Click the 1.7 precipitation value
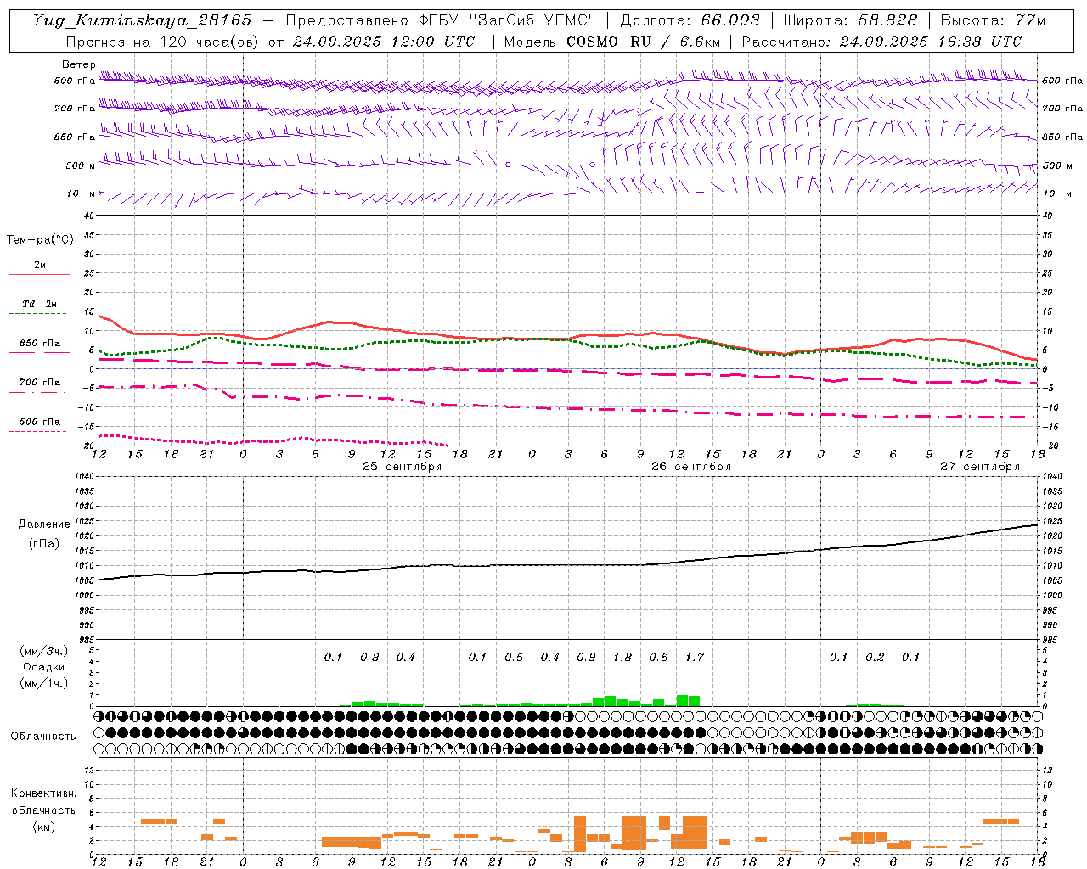This screenshot has width=1087, height=869. [695, 658]
